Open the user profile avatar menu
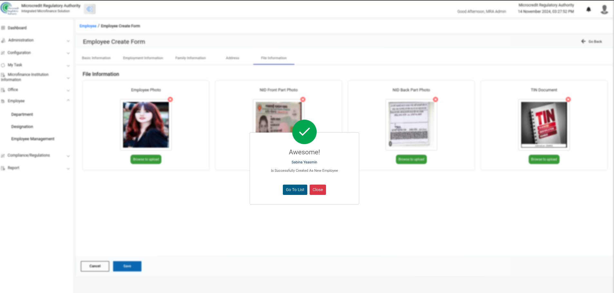 click(x=604, y=9)
